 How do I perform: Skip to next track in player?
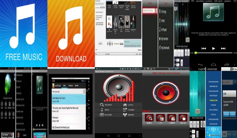pos(223,48)
